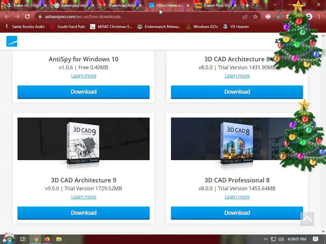Click the page scrollbar down arrow

pos(323,231)
